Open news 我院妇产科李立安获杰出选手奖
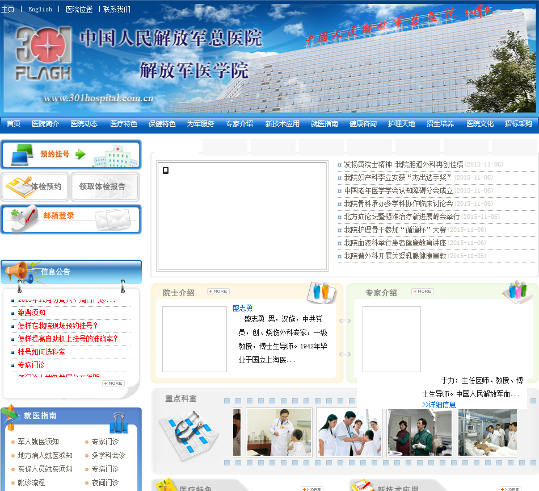Screen dimensions: 539x491 pos(398,178)
